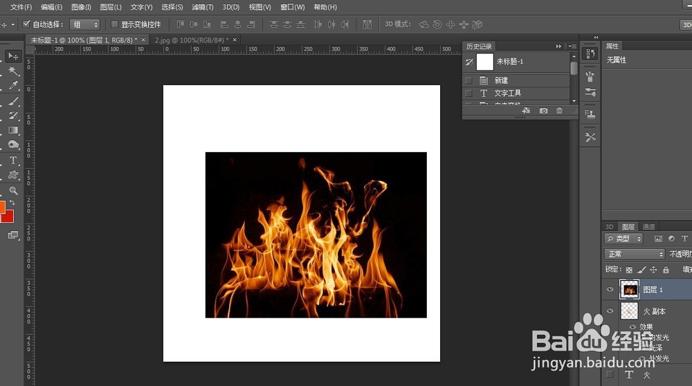
Task: Select the History Brush tool
Action: point(13,116)
